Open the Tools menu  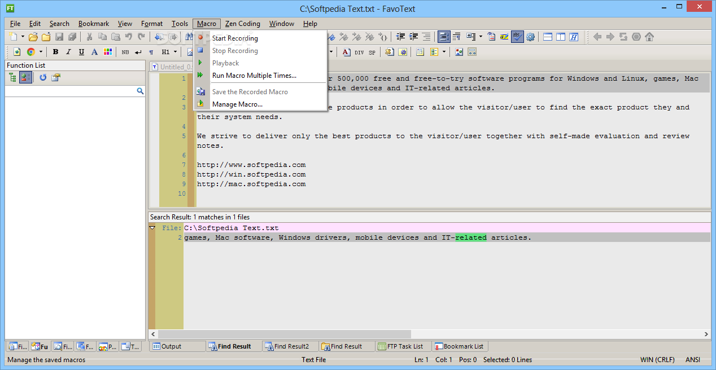click(180, 24)
